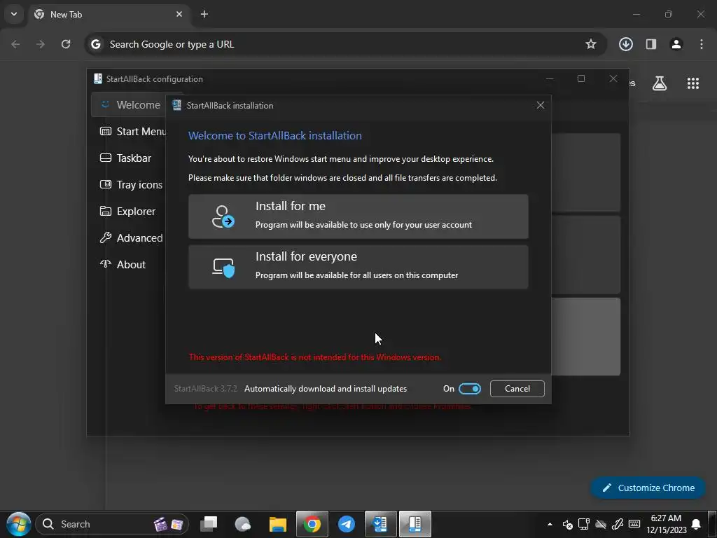Click the About sidebar icon
This screenshot has height=538, width=717.
pos(106,264)
